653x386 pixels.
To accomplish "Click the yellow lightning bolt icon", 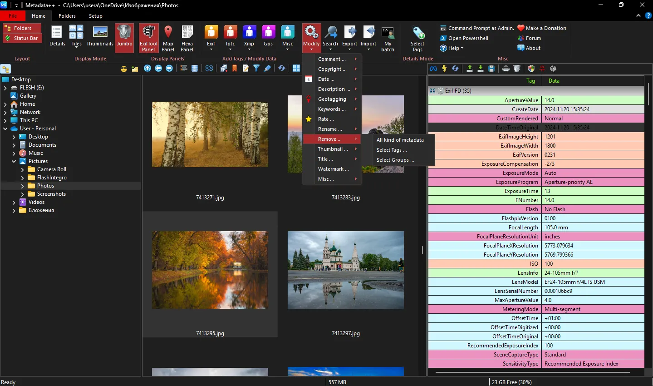I will pos(444,69).
